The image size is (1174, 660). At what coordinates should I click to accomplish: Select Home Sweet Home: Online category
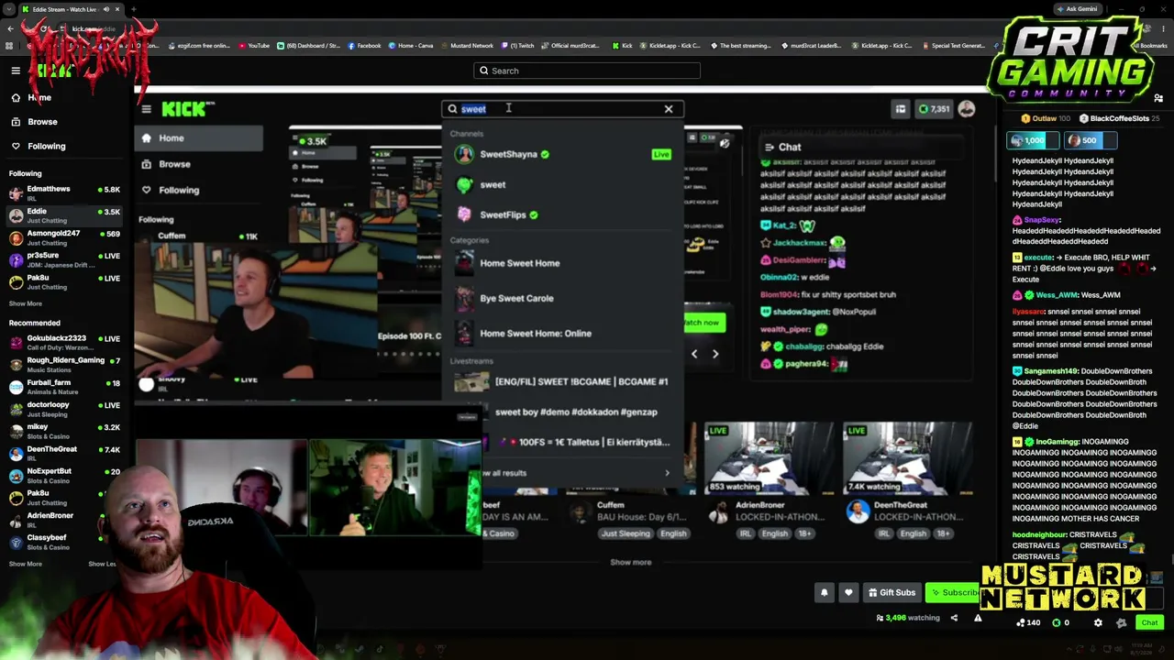point(562,333)
